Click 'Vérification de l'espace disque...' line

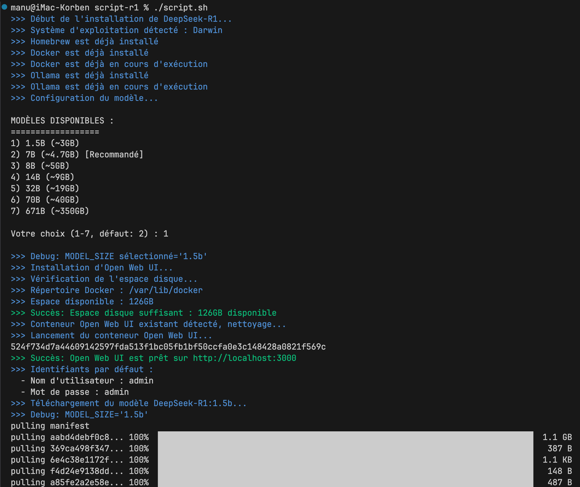pyautogui.click(x=104, y=279)
